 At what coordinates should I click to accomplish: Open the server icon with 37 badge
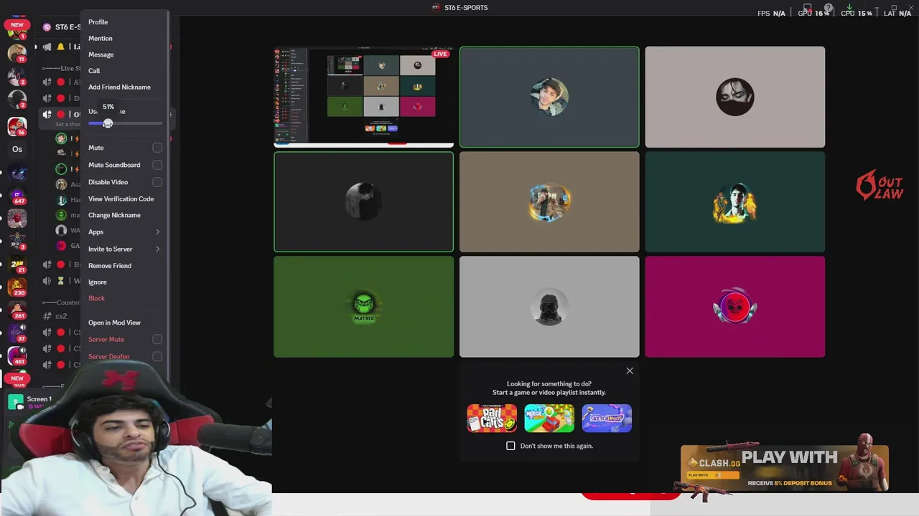(x=17, y=333)
